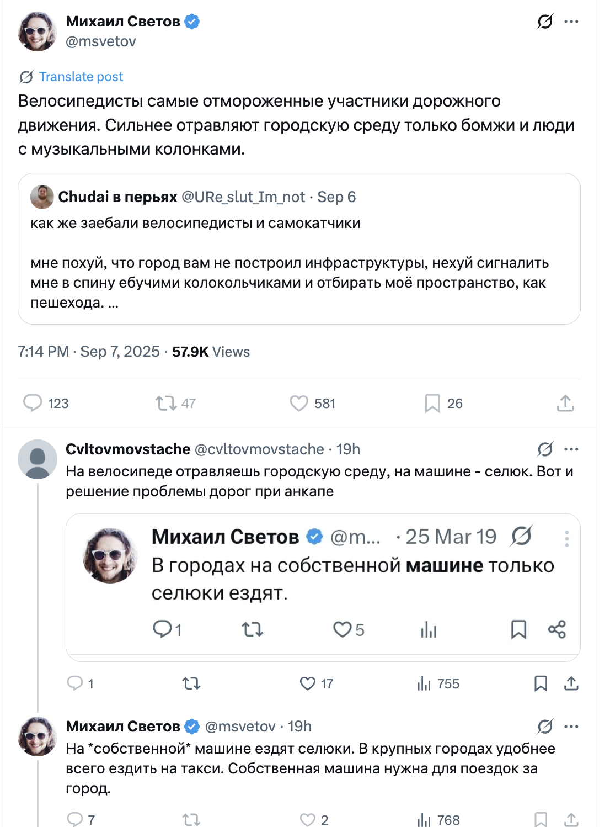This screenshot has height=827, width=610.
Task: View analytics for reply with 755 views
Action: pos(424,684)
